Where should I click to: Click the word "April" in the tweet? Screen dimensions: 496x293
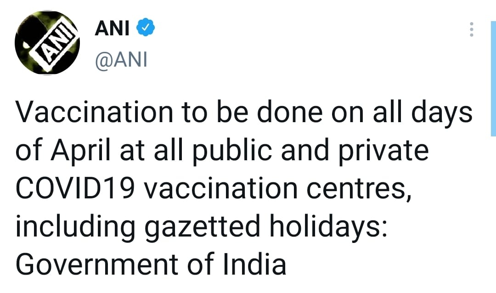81,152
